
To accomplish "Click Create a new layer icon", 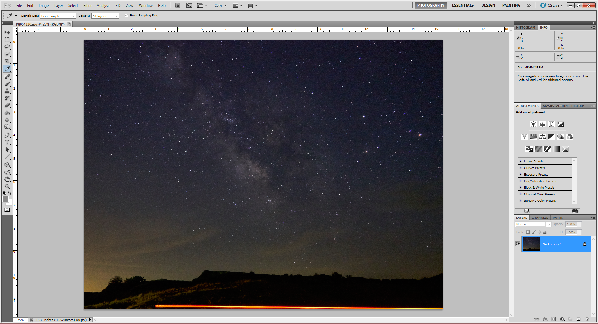I will (x=579, y=319).
